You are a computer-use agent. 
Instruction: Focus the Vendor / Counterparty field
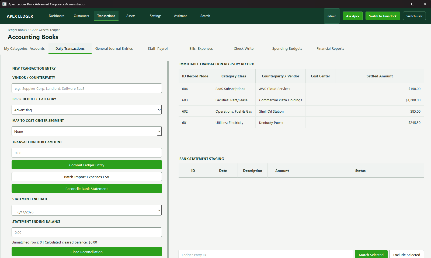point(87,88)
